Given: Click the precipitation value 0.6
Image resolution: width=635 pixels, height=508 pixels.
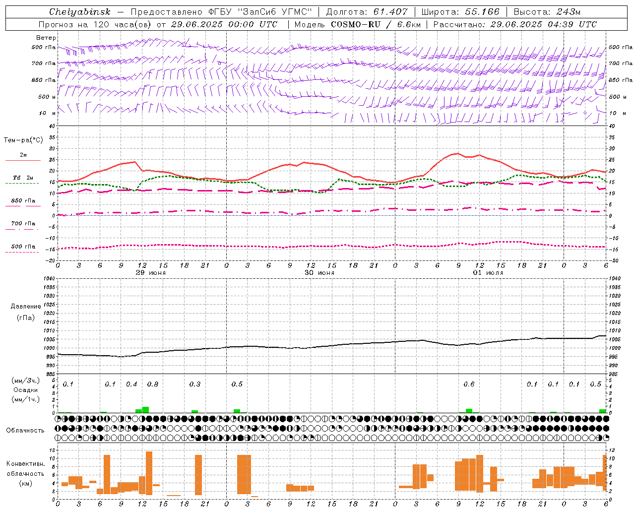Looking at the screenshot, I should click(469, 384).
